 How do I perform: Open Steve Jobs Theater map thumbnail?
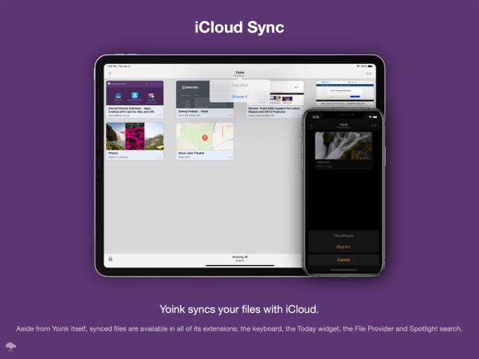[205, 136]
